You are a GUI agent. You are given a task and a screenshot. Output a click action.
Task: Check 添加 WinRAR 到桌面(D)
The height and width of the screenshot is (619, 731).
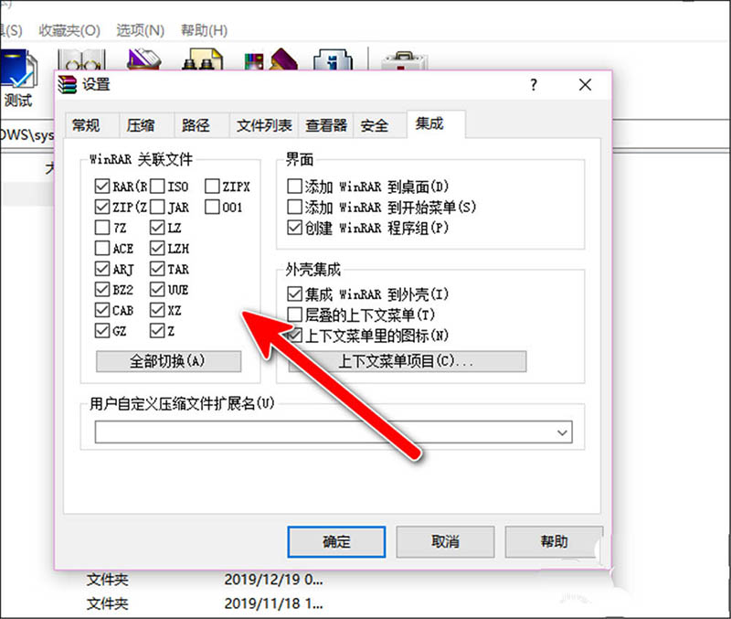tap(294, 187)
